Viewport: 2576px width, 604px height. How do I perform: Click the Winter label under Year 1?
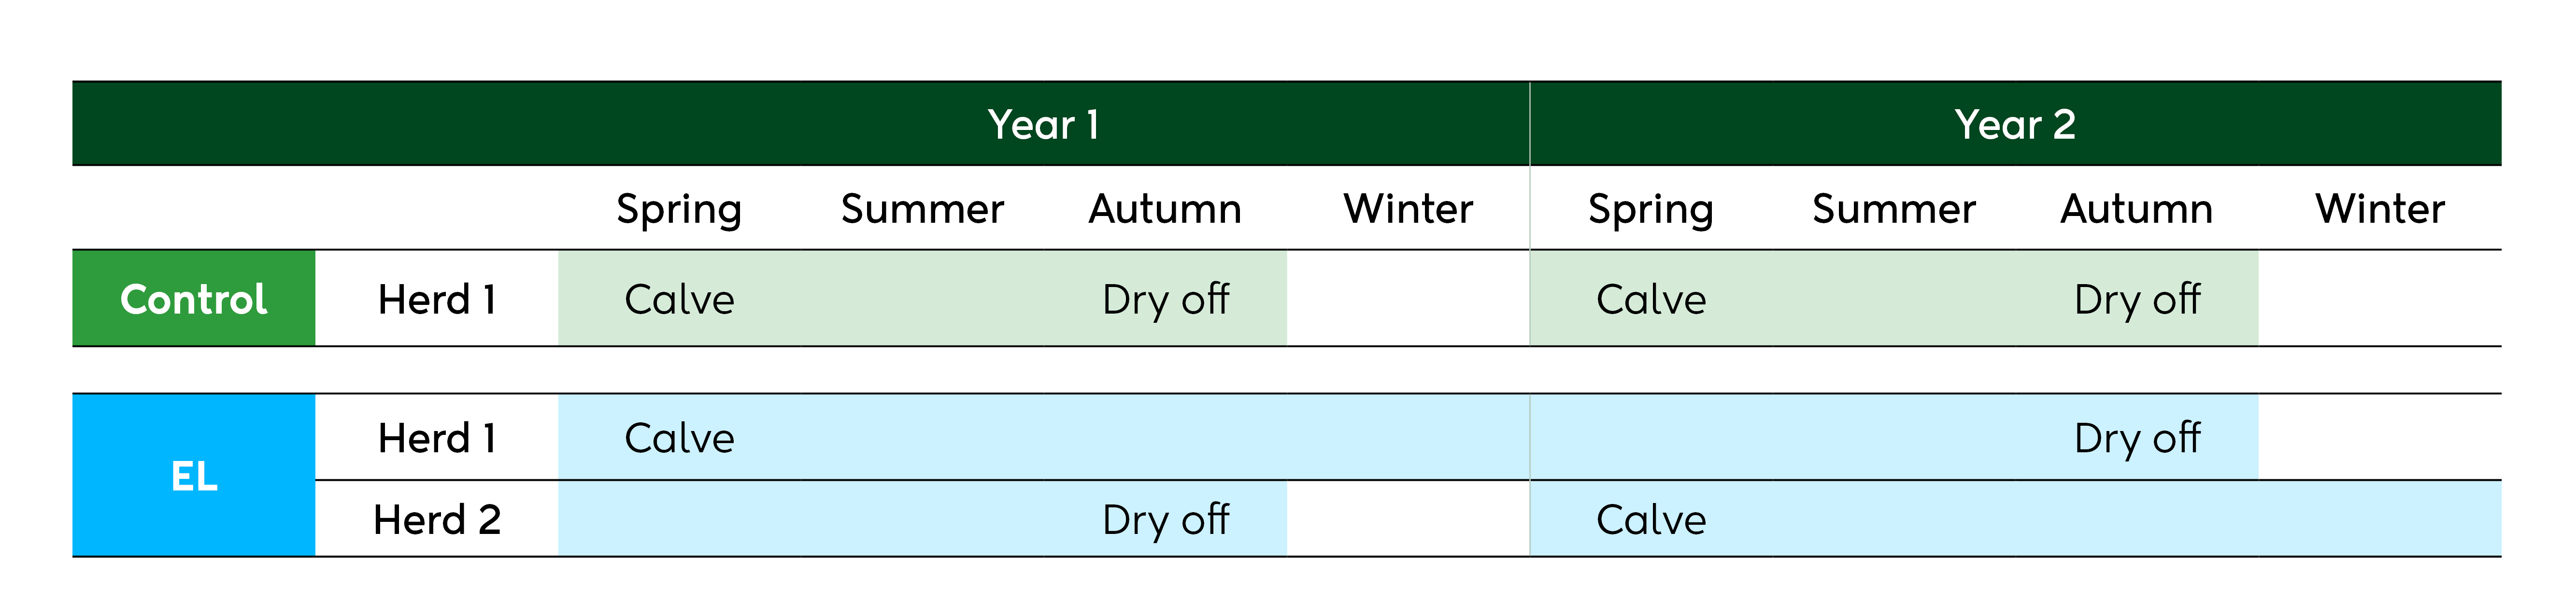(1408, 210)
